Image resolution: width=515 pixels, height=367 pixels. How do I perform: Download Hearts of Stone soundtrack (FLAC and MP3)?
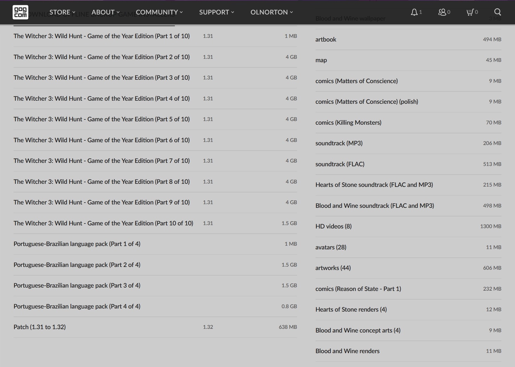[408, 185]
